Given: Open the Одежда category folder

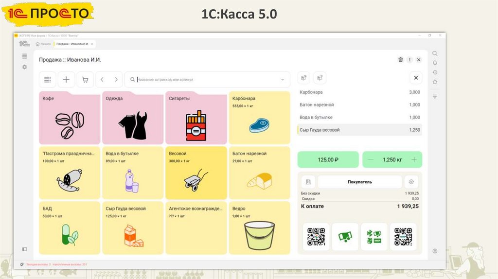Looking at the screenshot, I should coord(133,118).
